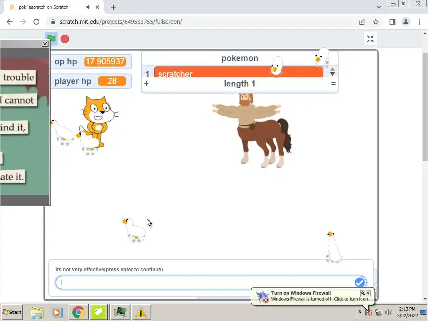Switch to Chrome in taskbar
Viewport: 428px width, 321px height.
click(x=78, y=312)
